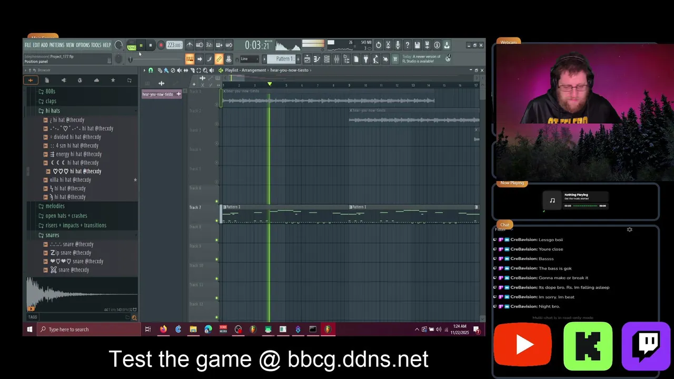Open content shop cart icon
Screen dimensions: 674x379
tap(395, 59)
